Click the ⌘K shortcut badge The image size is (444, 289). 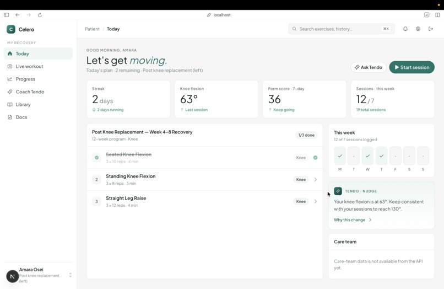386,29
